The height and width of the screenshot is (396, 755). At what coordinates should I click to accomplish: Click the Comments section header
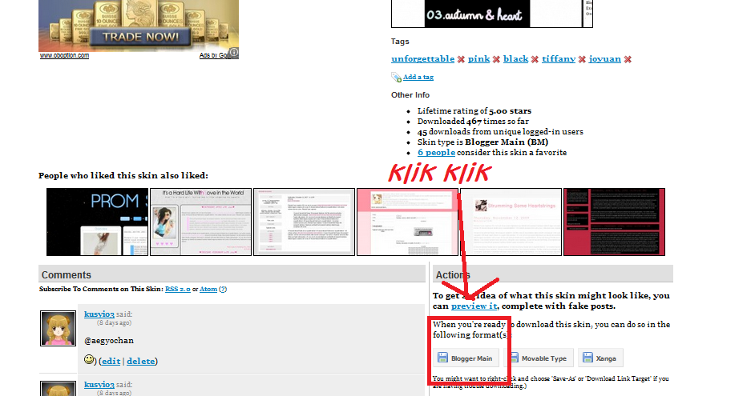coord(232,274)
